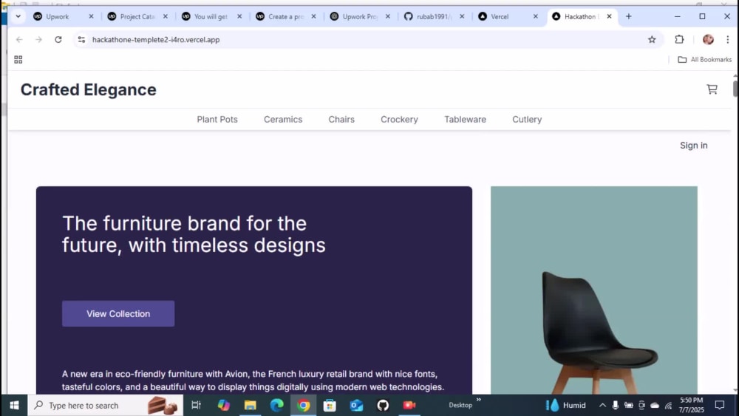Open the shopping cart icon
The image size is (739, 416).
(712, 89)
